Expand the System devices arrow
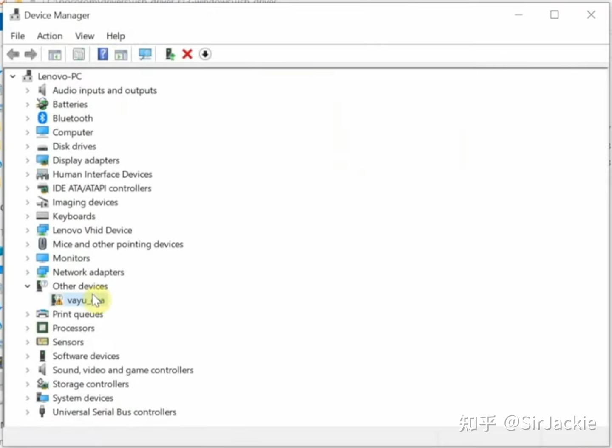612x448 pixels. coord(28,398)
